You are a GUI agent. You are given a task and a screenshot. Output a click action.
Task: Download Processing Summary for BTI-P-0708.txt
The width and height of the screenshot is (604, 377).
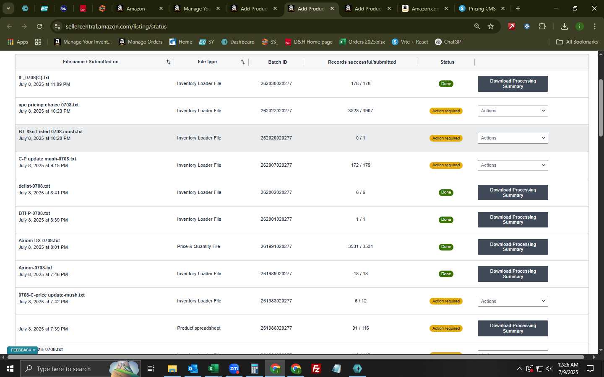513,219
